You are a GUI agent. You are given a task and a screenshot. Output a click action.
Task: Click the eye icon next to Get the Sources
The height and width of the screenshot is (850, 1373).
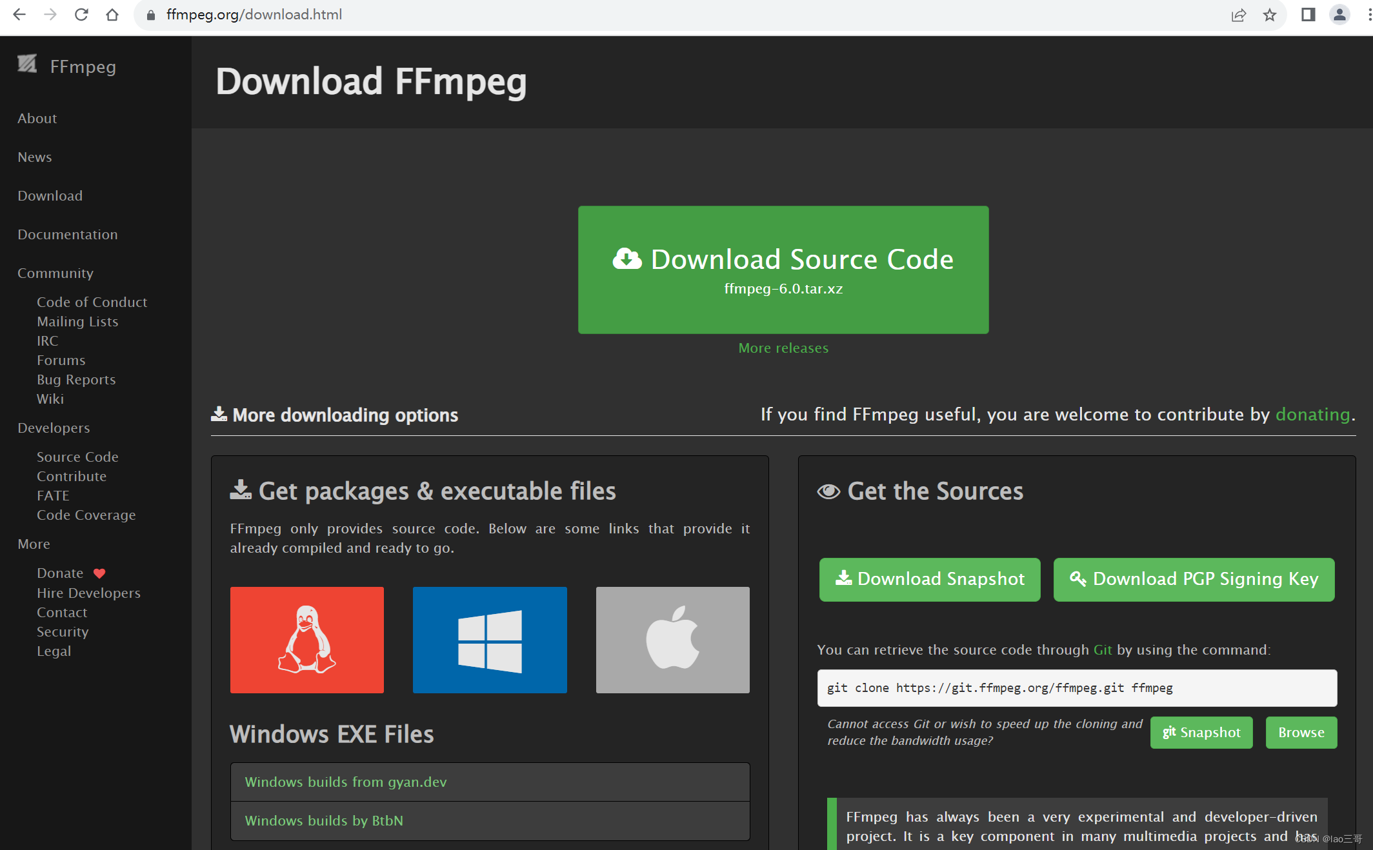829,491
